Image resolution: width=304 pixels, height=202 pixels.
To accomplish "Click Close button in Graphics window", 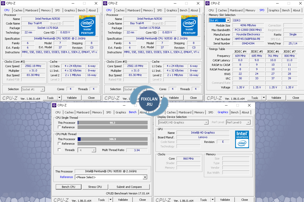I will click(244, 200).
